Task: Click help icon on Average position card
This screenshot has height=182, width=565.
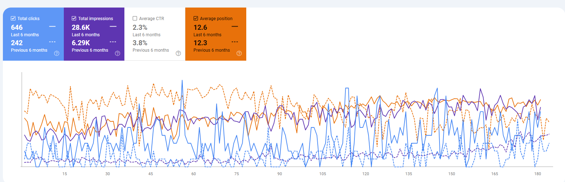Action: [x=239, y=53]
